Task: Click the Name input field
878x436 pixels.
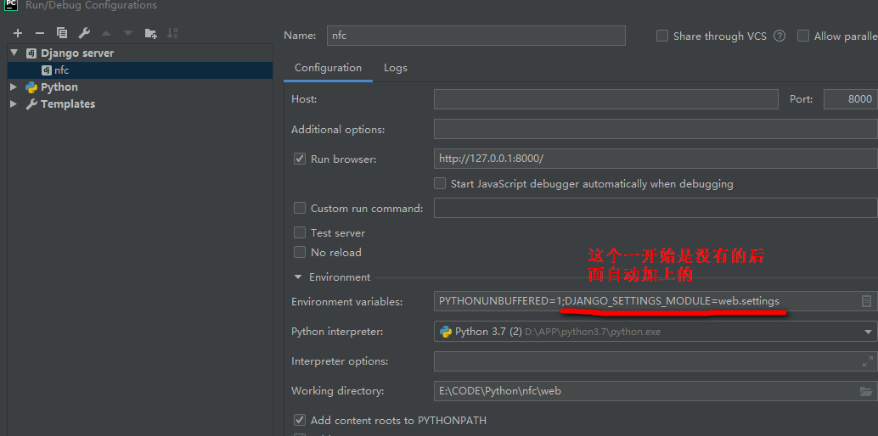Action: [x=476, y=36]
